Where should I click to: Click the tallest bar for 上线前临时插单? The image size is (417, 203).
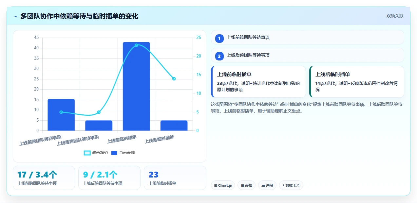136,86
